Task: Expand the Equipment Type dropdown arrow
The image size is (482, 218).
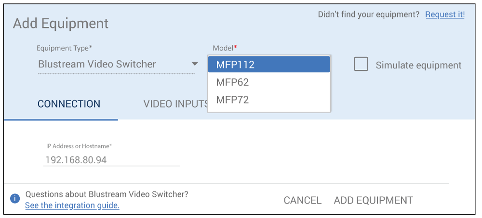Action: click(195, 64)
